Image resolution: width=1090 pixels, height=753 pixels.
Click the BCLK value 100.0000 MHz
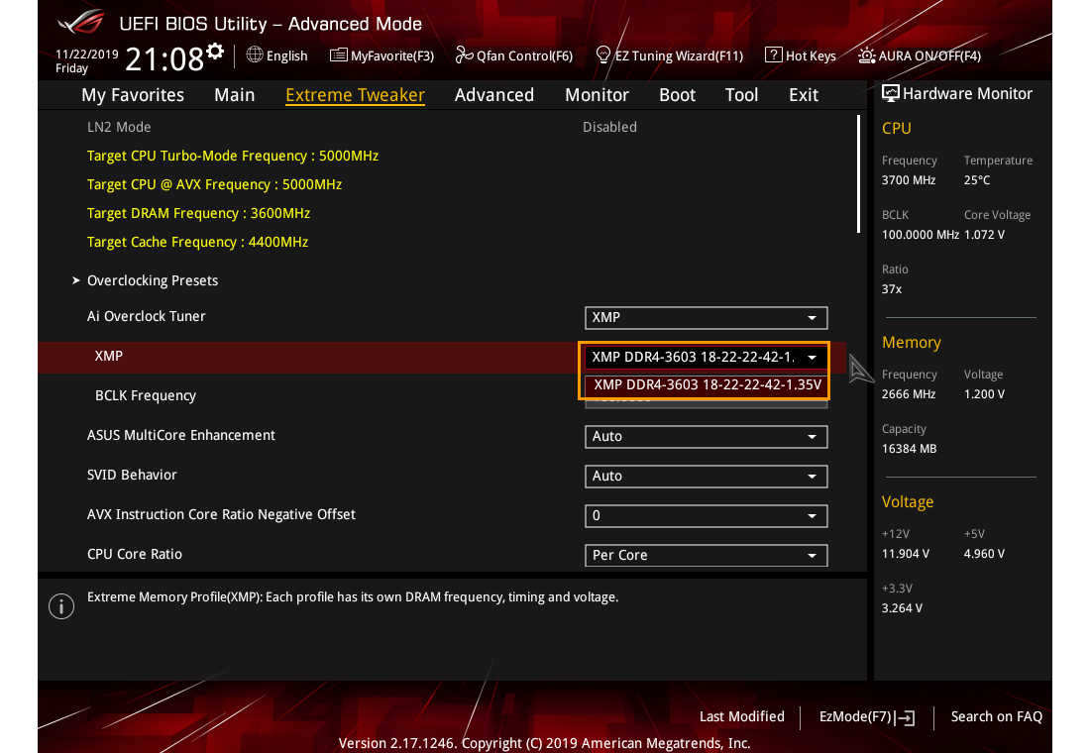(x=921, y=235)
